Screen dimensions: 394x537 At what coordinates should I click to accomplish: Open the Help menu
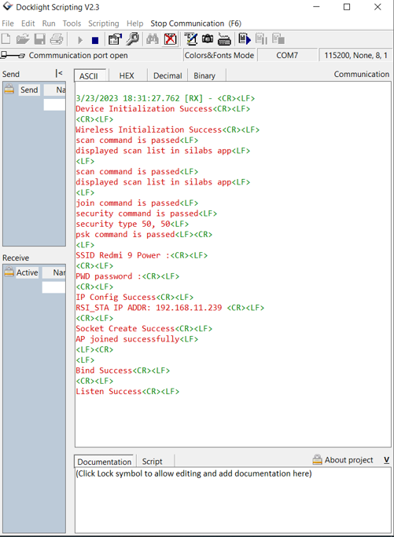click(135, 24)
